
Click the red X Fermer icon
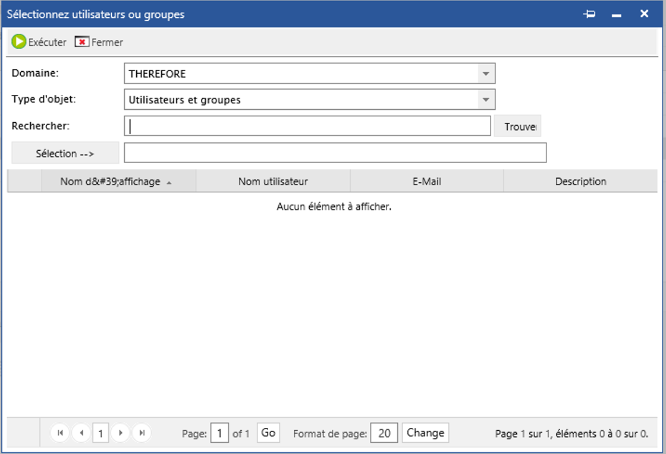pyautogui.click(x=83, y=42)
